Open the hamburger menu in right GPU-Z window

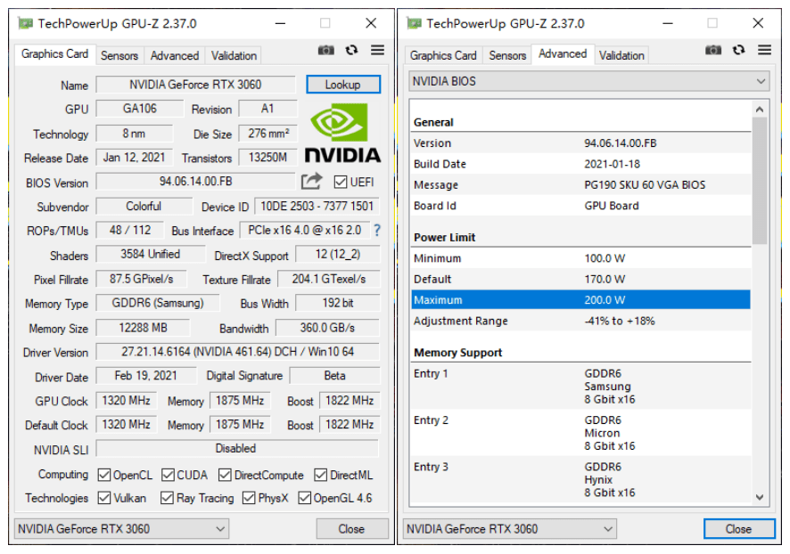tap(764, 50)
